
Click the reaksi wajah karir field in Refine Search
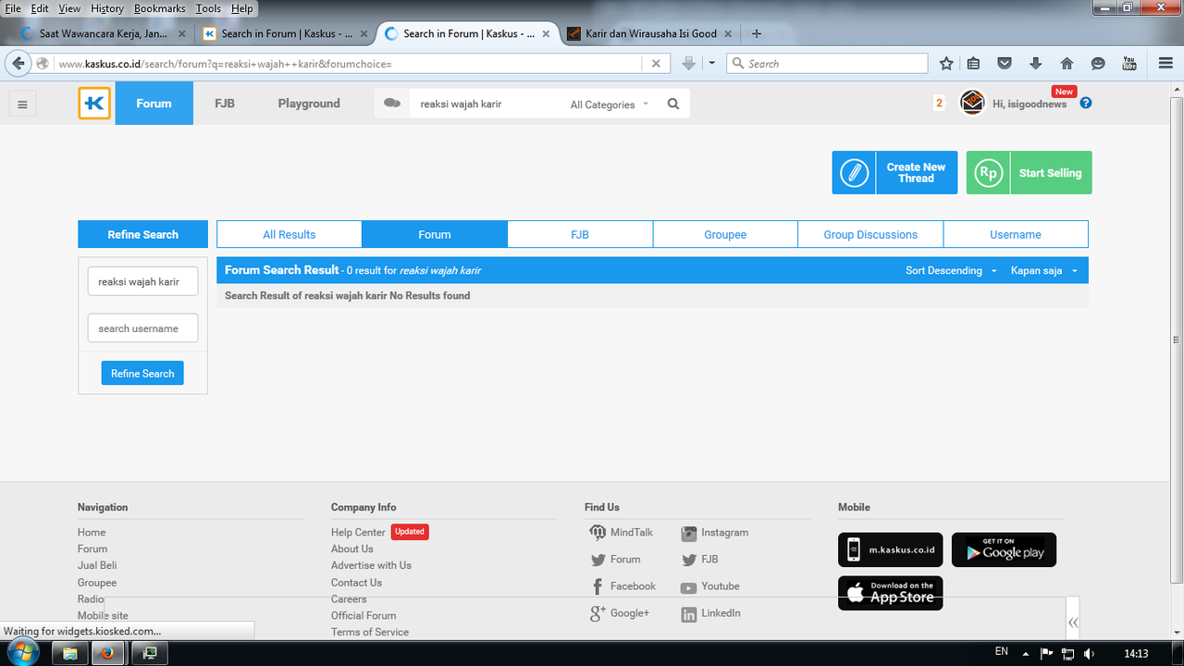tap(142, 281)
